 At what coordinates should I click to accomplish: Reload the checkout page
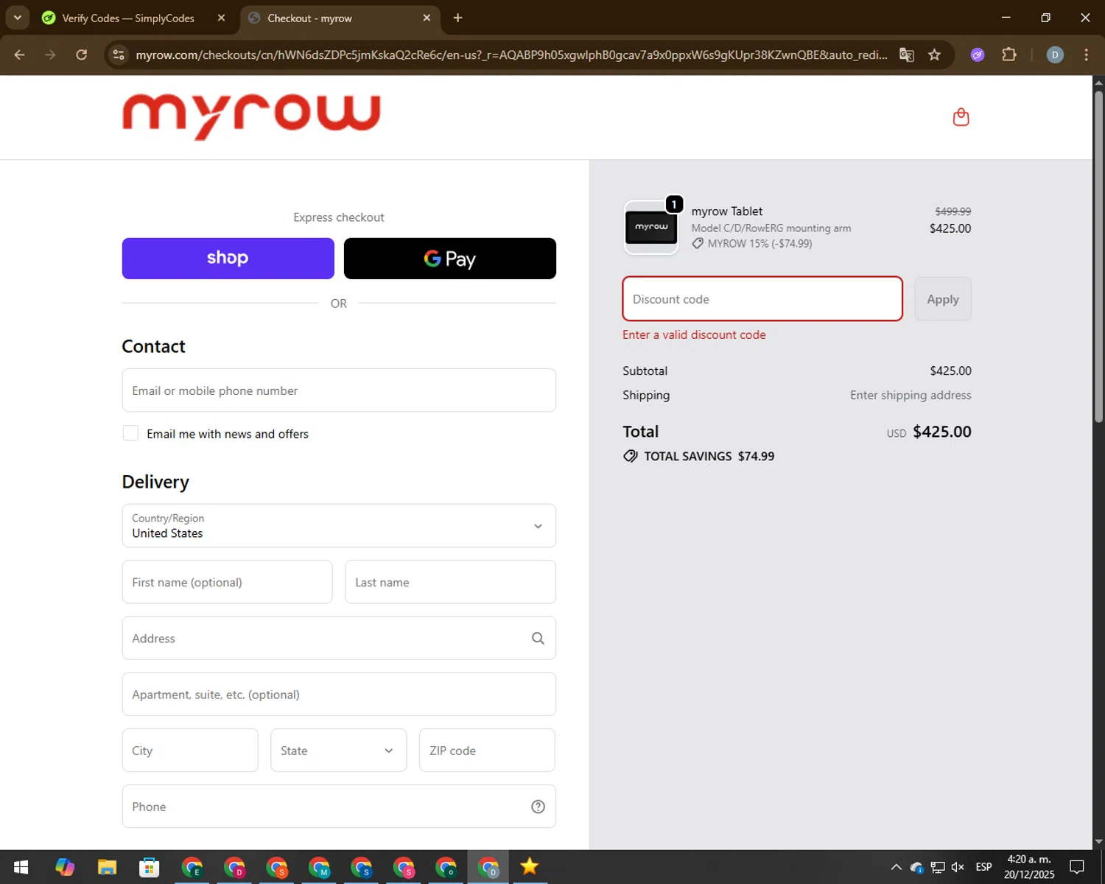(x=82, y=55)
